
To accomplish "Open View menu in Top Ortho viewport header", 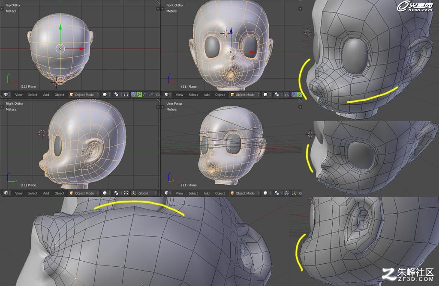I will click(19, 94).
